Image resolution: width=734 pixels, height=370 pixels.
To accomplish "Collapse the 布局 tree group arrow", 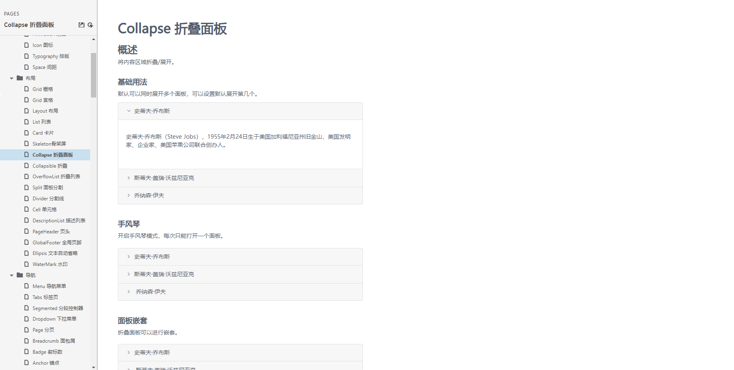I will pos(11,78).
